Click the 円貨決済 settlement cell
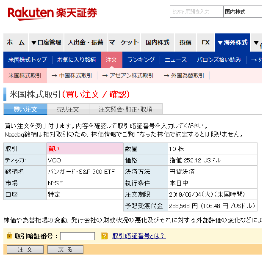Viewport: 263px width, 255px height. pos(213,172)
